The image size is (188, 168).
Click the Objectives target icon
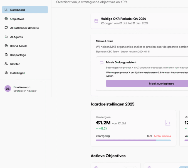[x=6, y=19]
